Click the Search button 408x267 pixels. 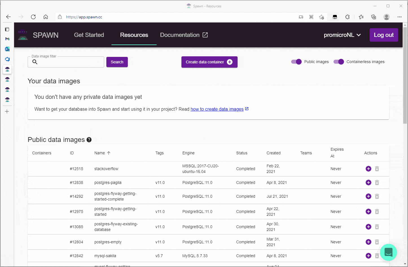[x=117, y=62]
